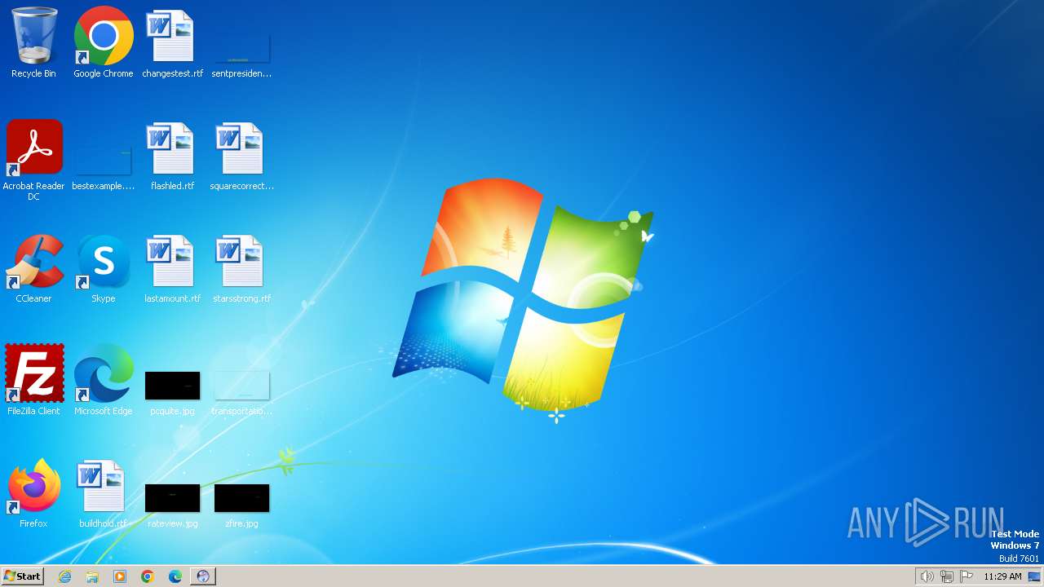Open the Start menu
The height and width of the screenshot is (587, 1044).
point(22,576)
